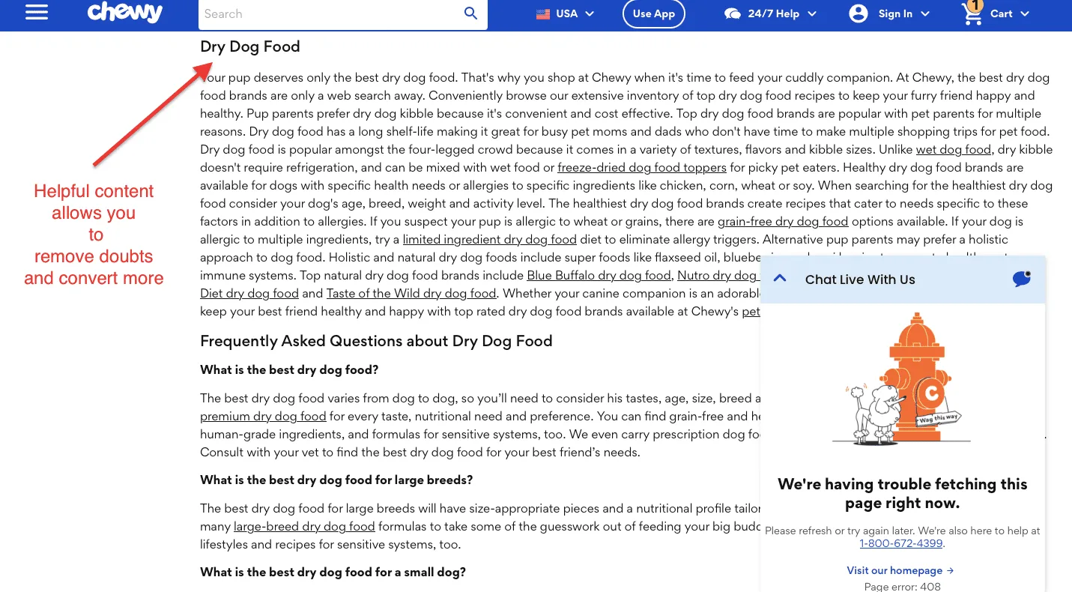Open the shopping cart icon
Image resolution: width=1072 pixels, height=592 pixels.
tap(972, 13)
